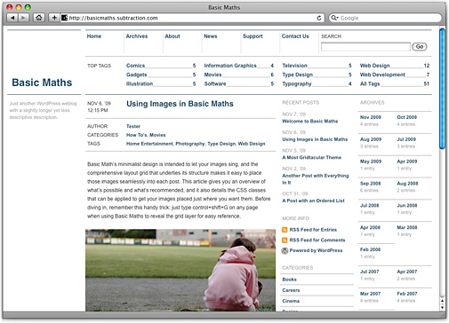This screenshot has width=449, height=323.
Task: Click the blue vertical scrollbar thumb
Action: click(442, 89)
